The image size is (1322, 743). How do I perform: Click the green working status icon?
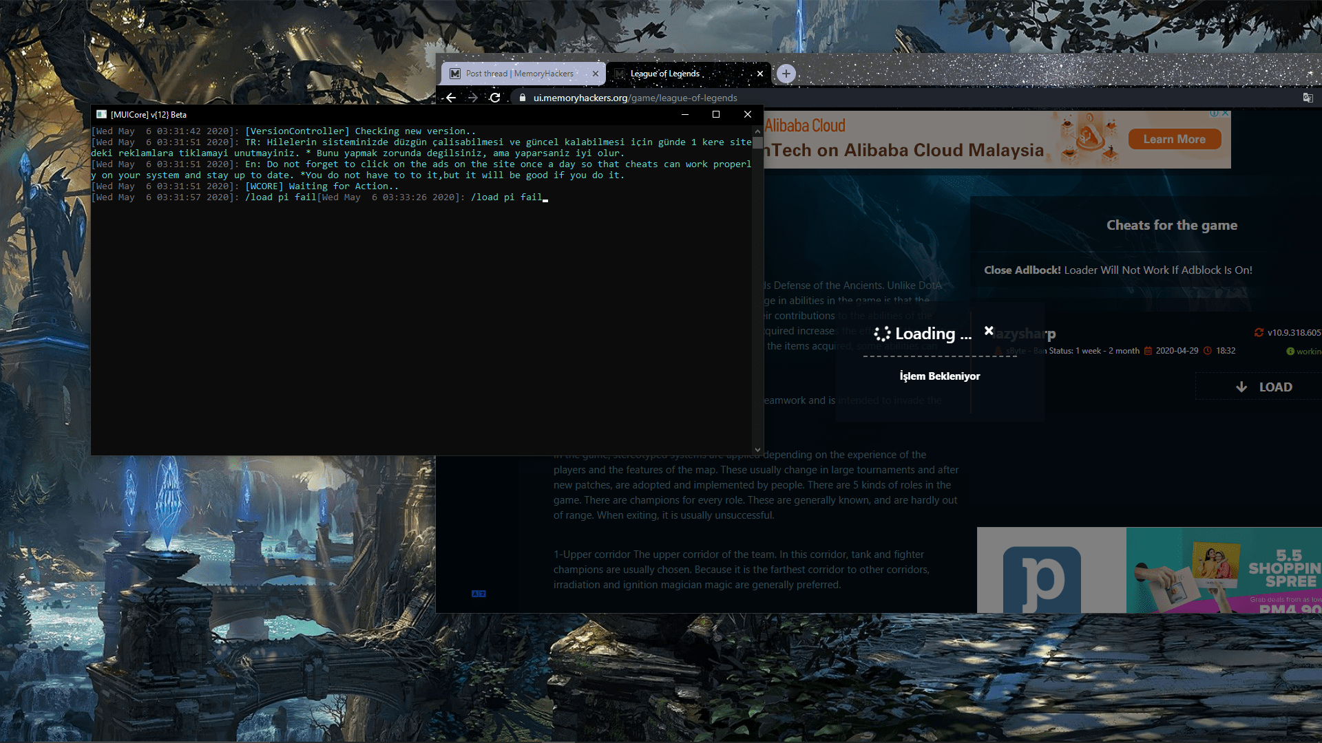(x=1290, y=352)
